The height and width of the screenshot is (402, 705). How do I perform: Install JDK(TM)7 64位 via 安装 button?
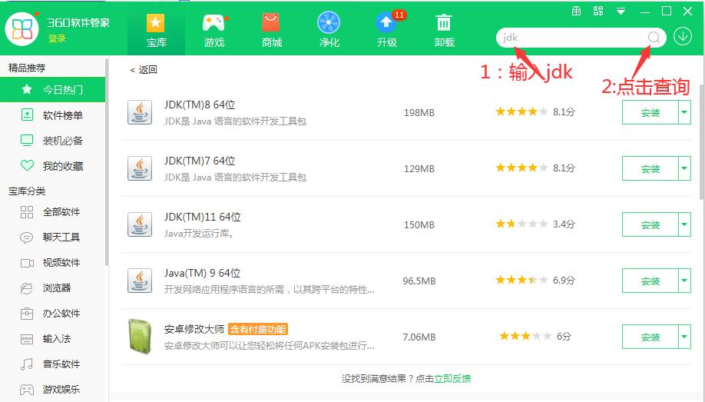click(x=650, y=169)
